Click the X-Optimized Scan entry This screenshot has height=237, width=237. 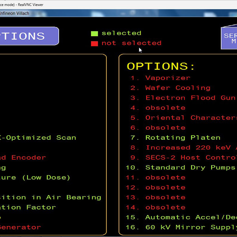[38, 138]
